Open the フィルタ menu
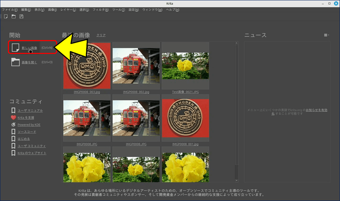340x201 pixels. point(100,10)
